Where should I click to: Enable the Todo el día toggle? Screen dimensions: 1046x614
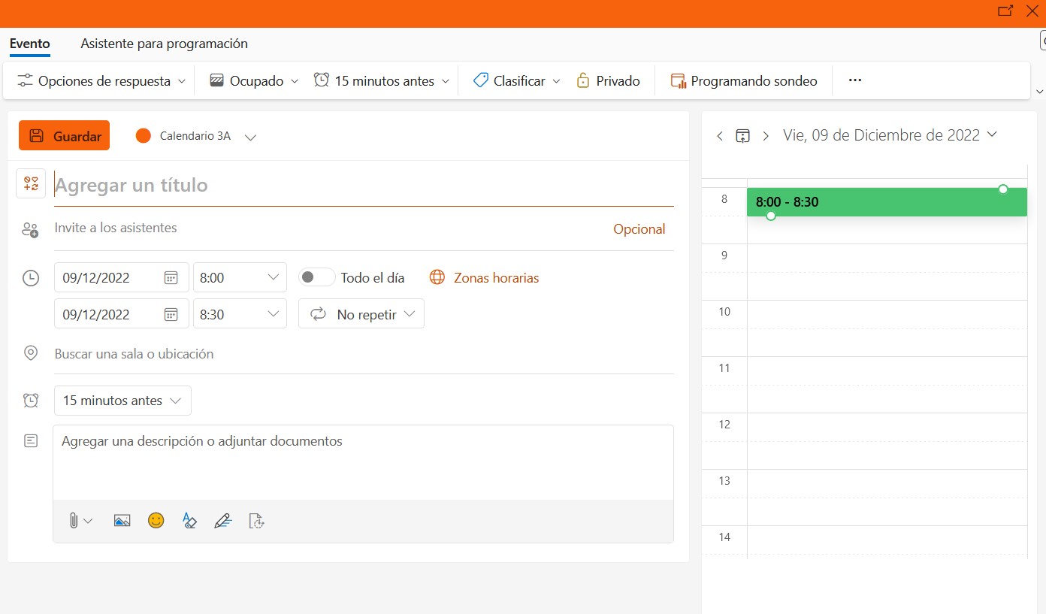click(x=316, y=277)
